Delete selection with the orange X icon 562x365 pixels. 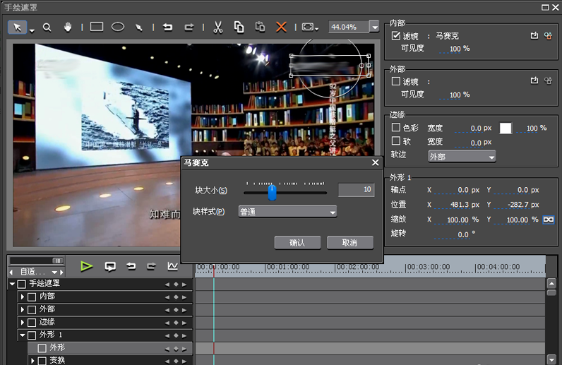281,28
